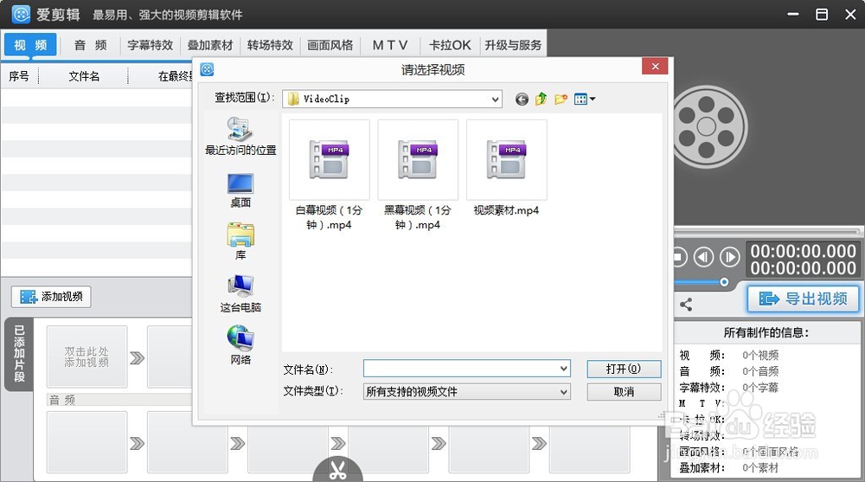Open This PC (这台电脑) in sidebar

[x=240, y=293]
